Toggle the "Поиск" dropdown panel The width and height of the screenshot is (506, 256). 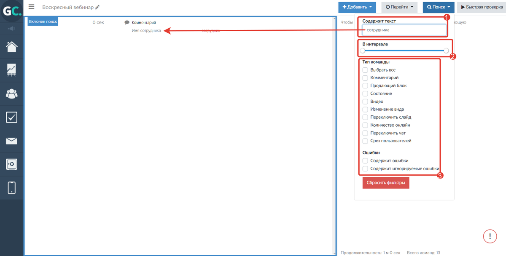[439, 7]
